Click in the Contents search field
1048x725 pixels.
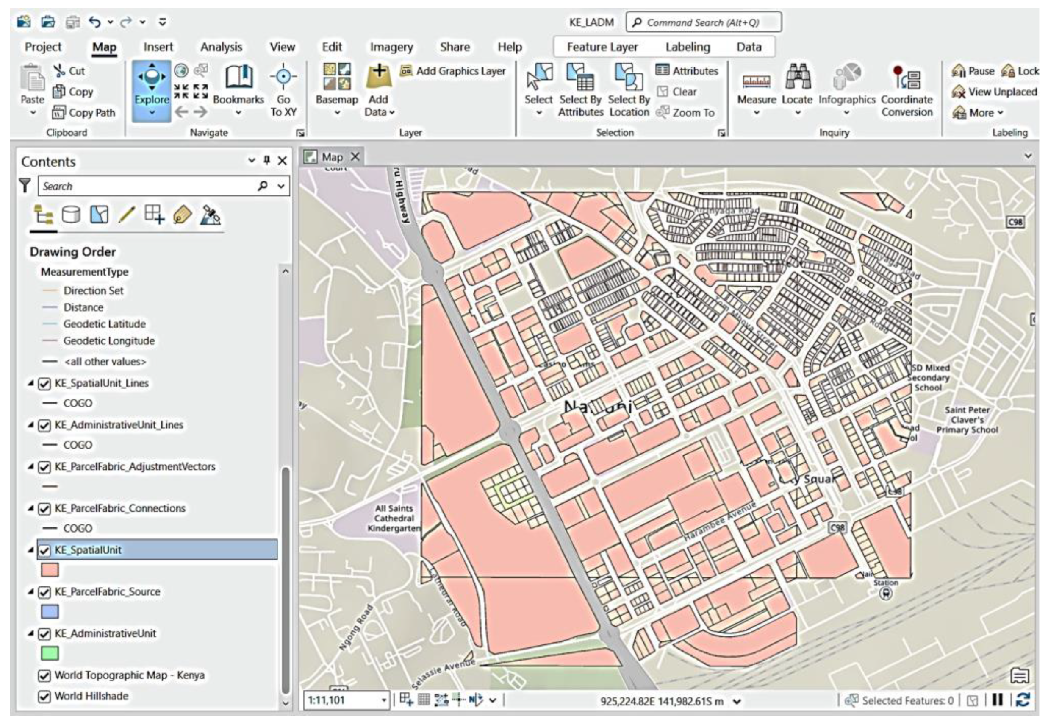(145, 186)
